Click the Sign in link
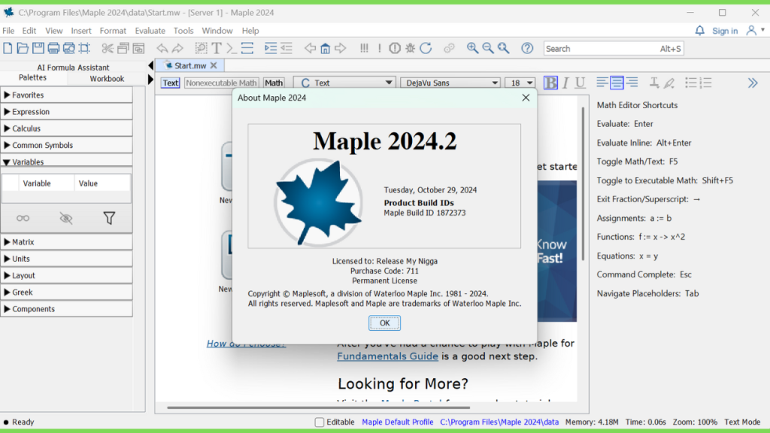 point(725,31)
